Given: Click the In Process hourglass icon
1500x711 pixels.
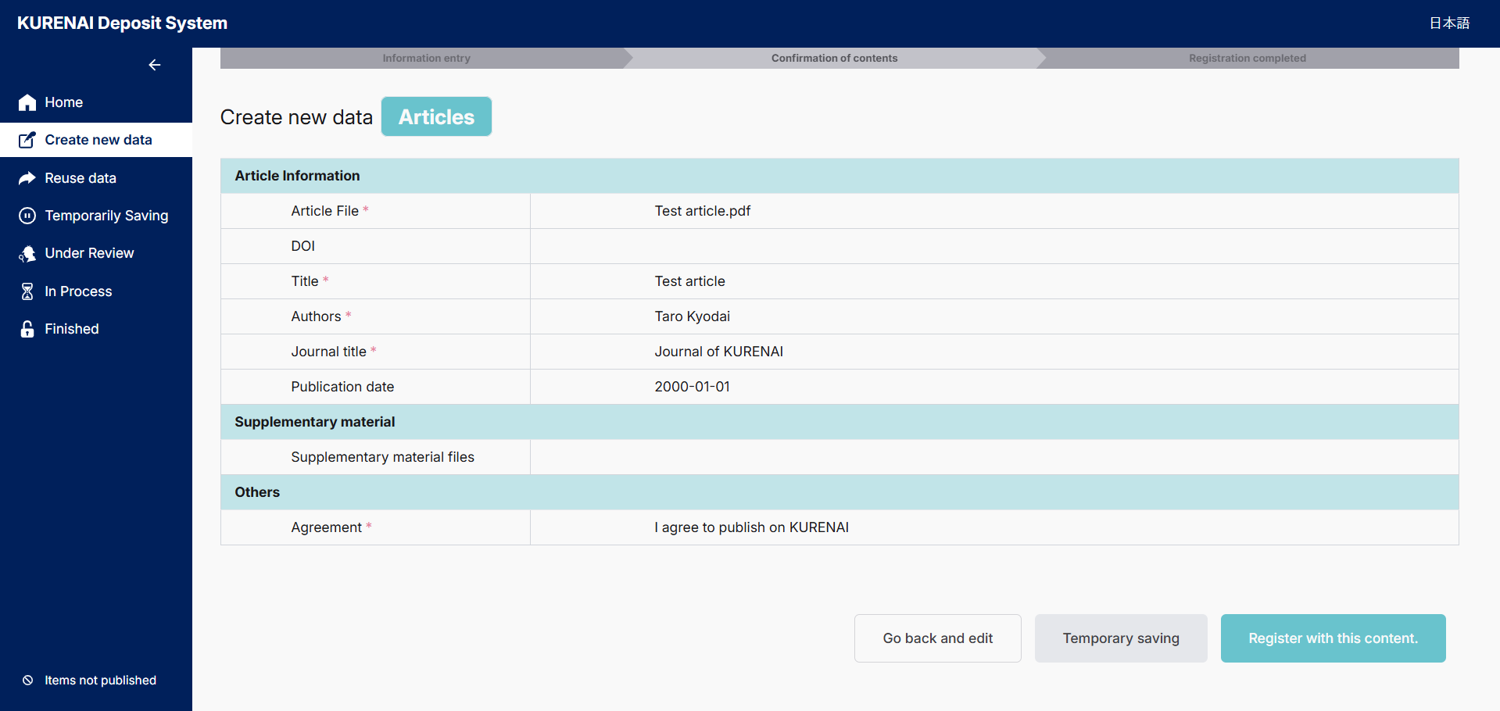Looking at the screenshot, I should click(27, 291).
